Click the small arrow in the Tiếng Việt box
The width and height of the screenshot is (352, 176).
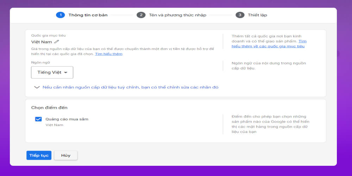(x=65, y=73)
